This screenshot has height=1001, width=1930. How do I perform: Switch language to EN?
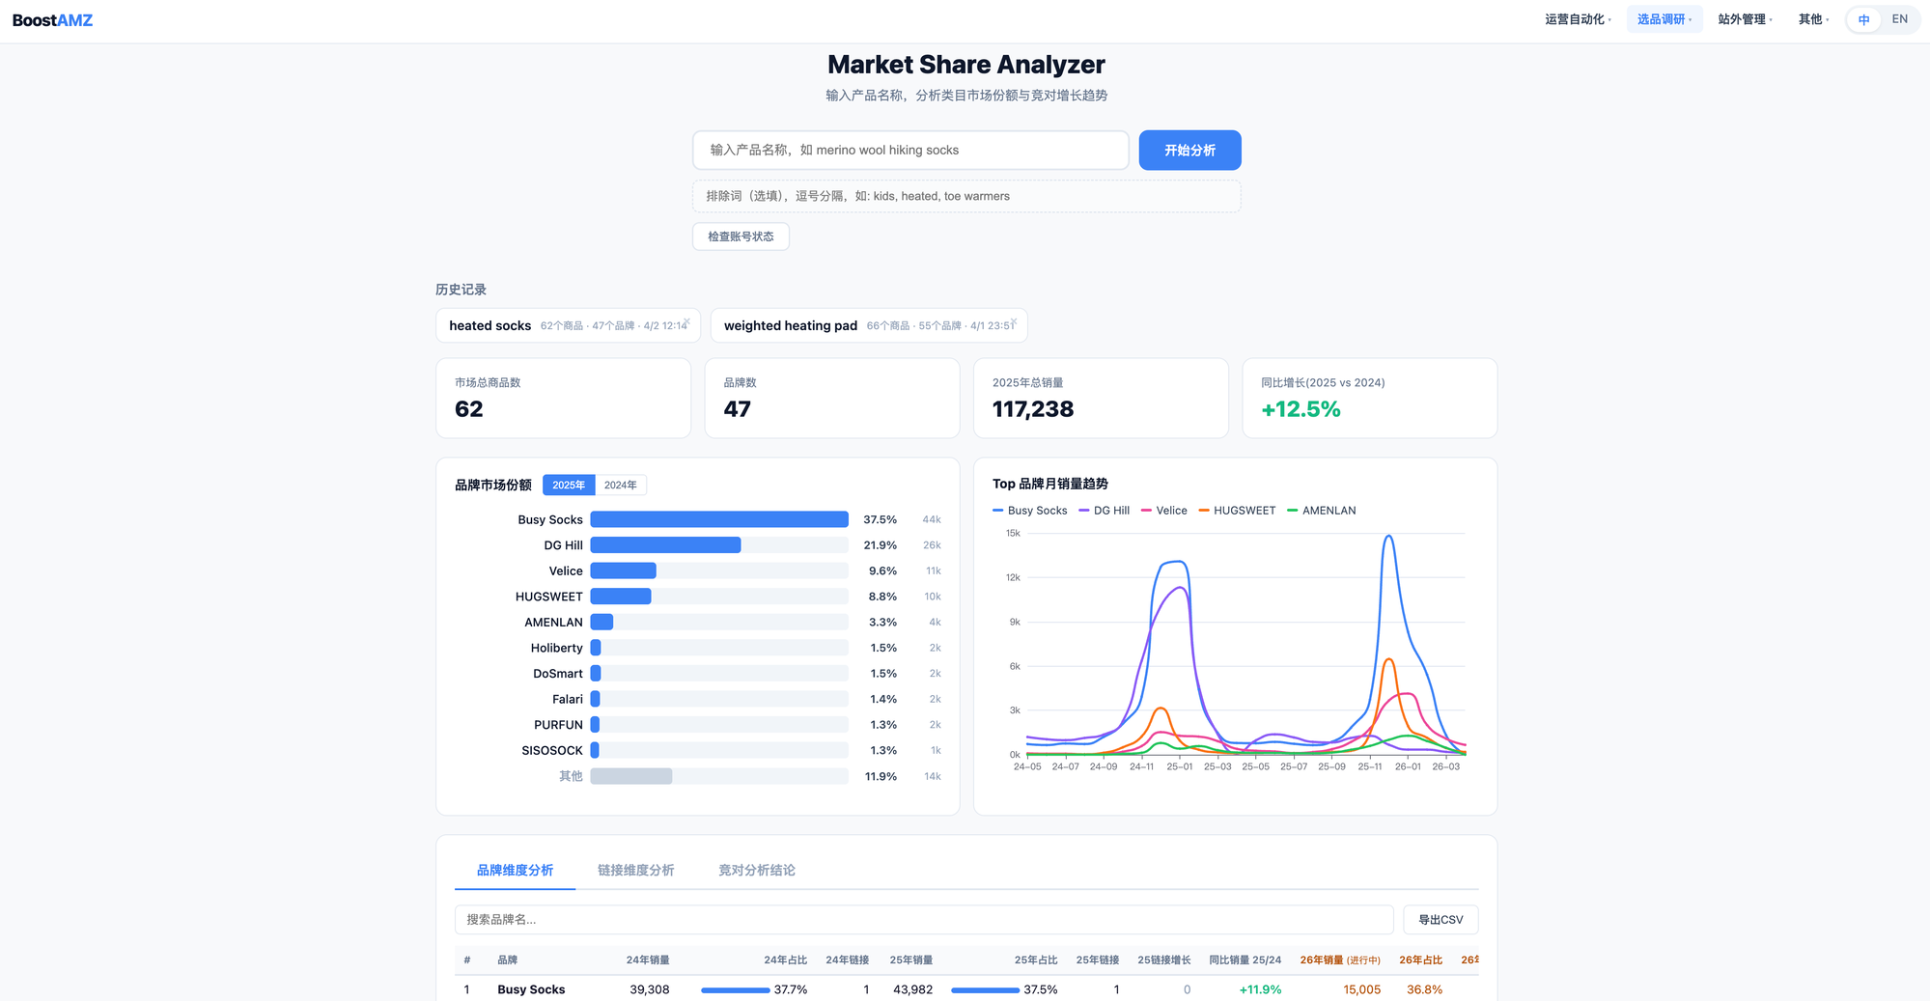[1899, 19]
